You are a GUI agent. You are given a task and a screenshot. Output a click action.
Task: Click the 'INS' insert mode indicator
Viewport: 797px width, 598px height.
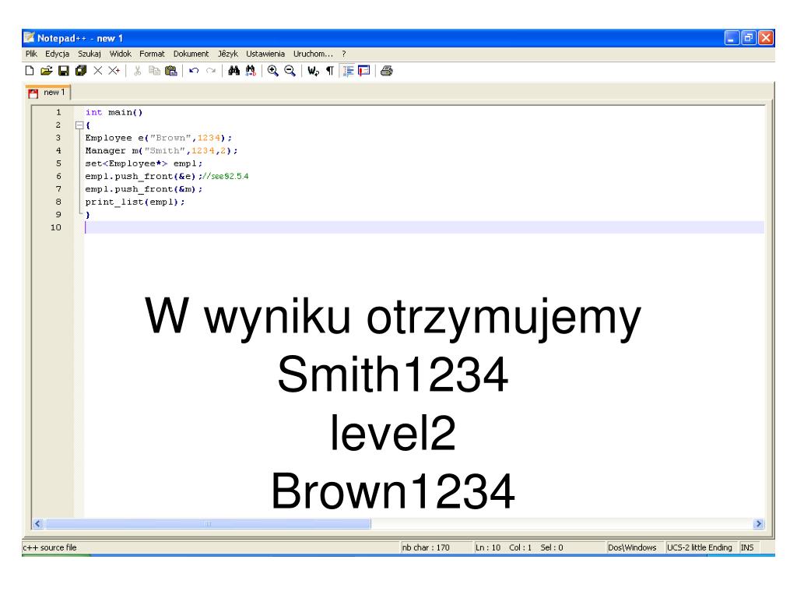click(x=747, y=547)
